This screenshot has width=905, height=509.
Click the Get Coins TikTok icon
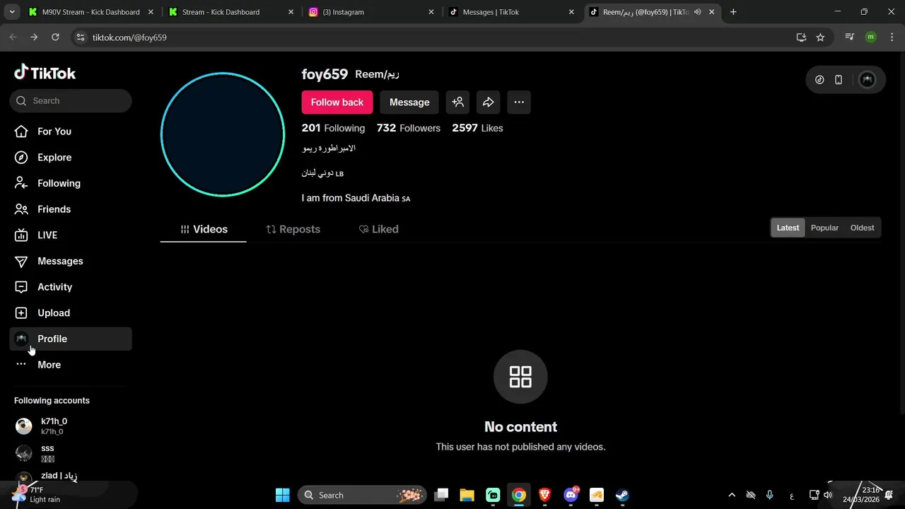[819, 80]
